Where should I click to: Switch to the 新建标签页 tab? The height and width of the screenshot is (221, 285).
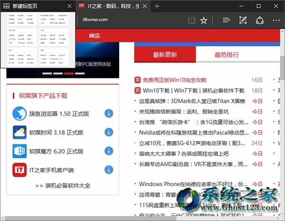(38, 6)
